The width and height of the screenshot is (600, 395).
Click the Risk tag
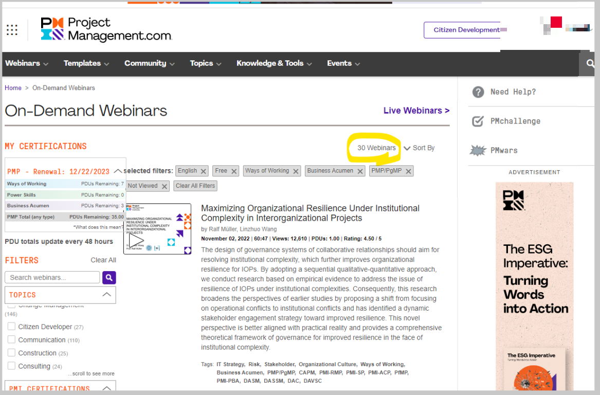[x=254, y=364]
